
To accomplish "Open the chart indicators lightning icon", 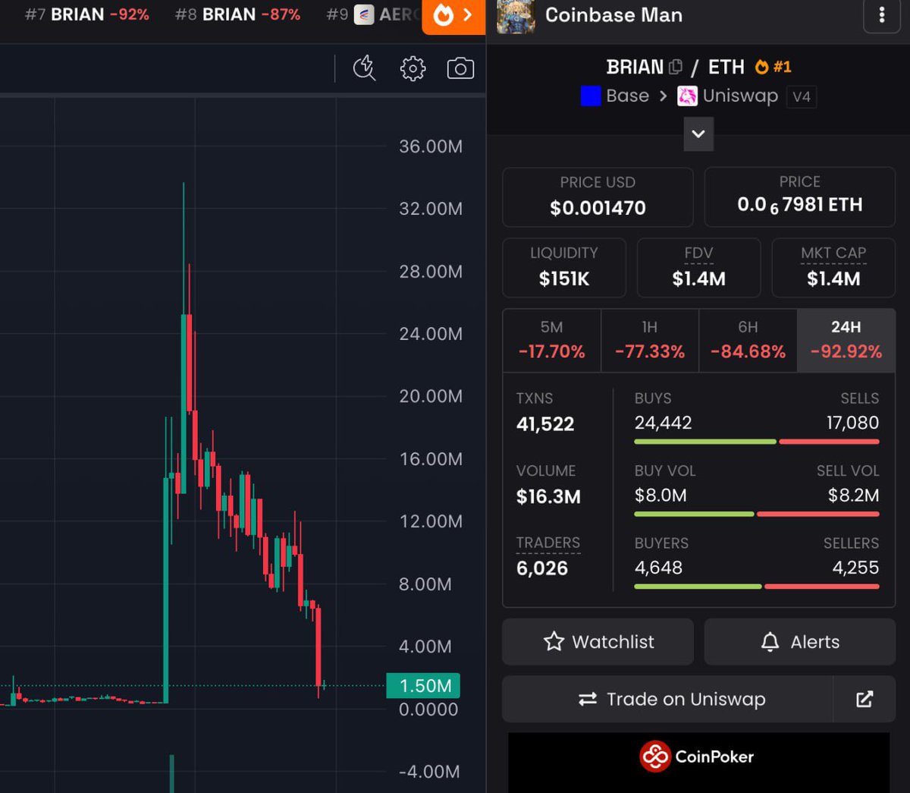I will pyautogui.click(x=365, y=68).
